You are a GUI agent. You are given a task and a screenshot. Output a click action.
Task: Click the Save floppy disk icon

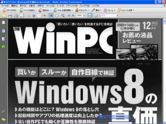pos(16,15)
